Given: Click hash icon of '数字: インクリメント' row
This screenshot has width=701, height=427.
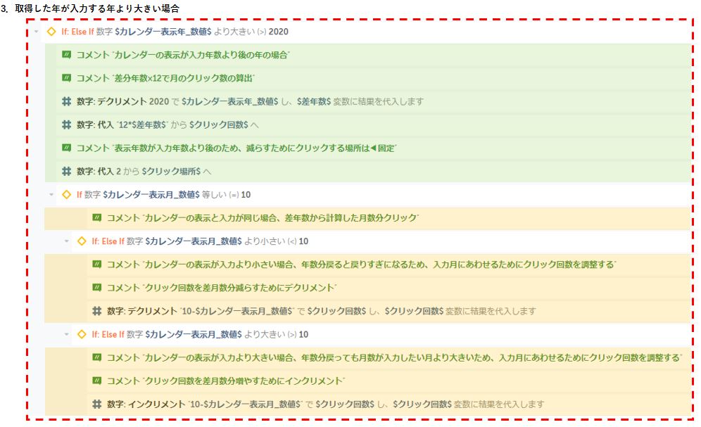Looking at the screenshot, I should pos(96,404).
